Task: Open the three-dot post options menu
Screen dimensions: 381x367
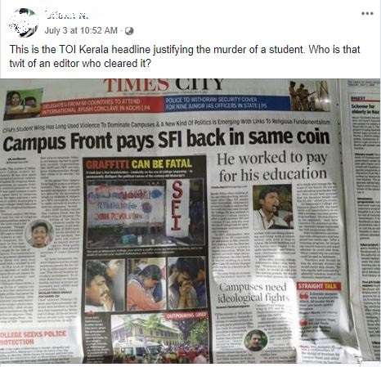Action: click(x=366, y=13)
